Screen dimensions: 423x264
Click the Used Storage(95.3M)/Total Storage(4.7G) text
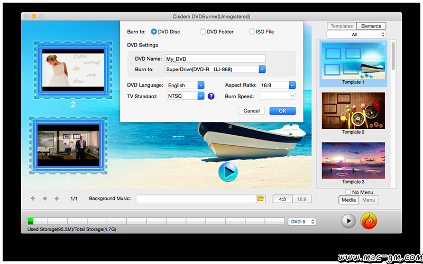coord(72,230)
